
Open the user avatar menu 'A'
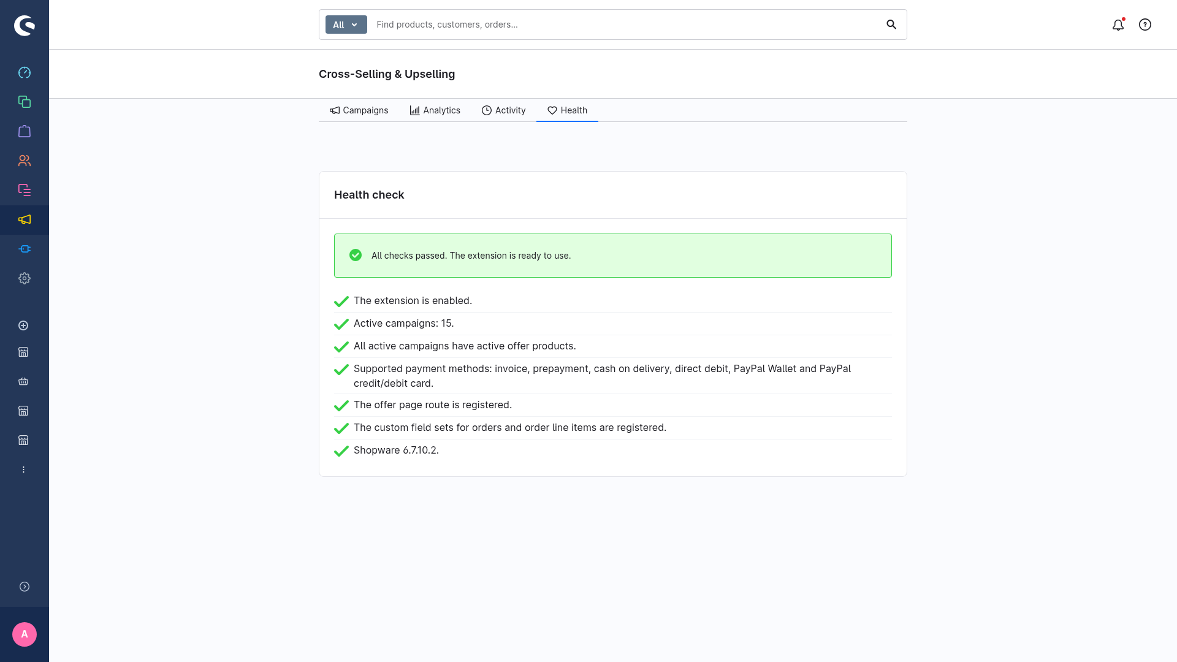pyautogui.click(x=25, y=634)
